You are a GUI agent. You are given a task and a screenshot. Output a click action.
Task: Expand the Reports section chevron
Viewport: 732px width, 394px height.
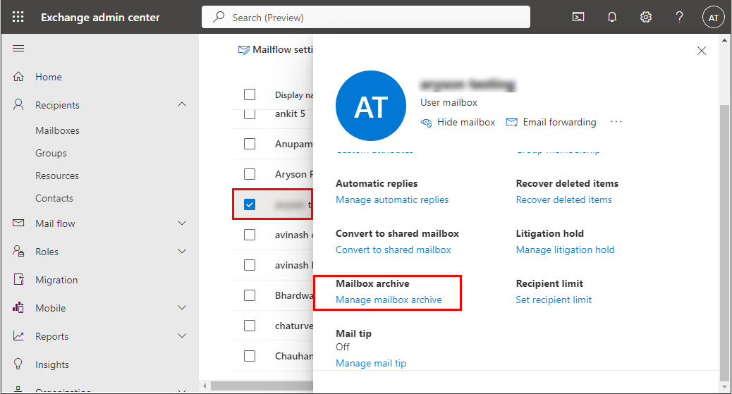(x=182, y=335)
